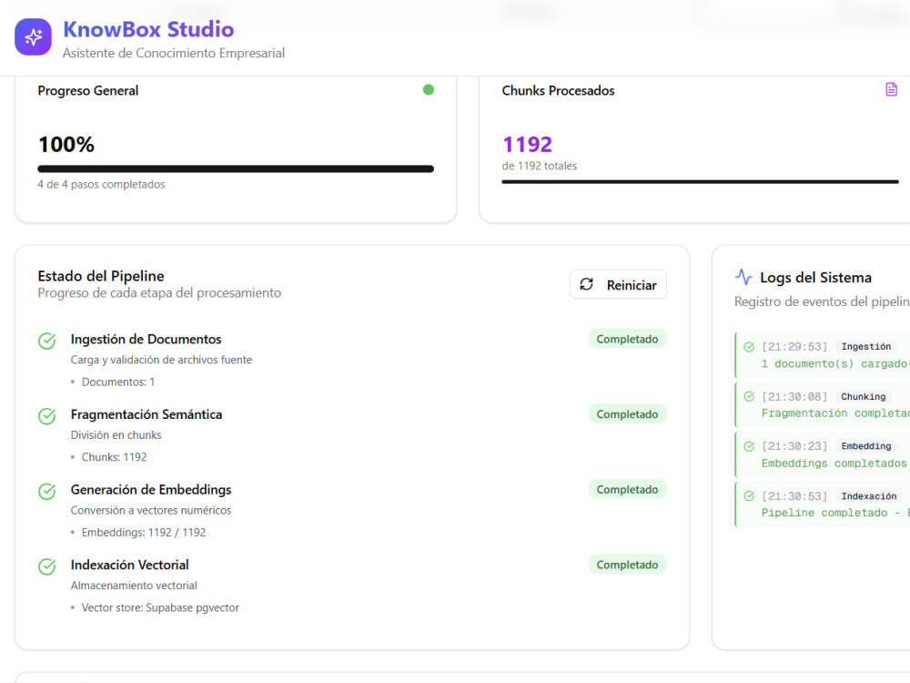Click the Embedding tag in the logs
This screenshot has height=683, width=910.
[866, 446]
